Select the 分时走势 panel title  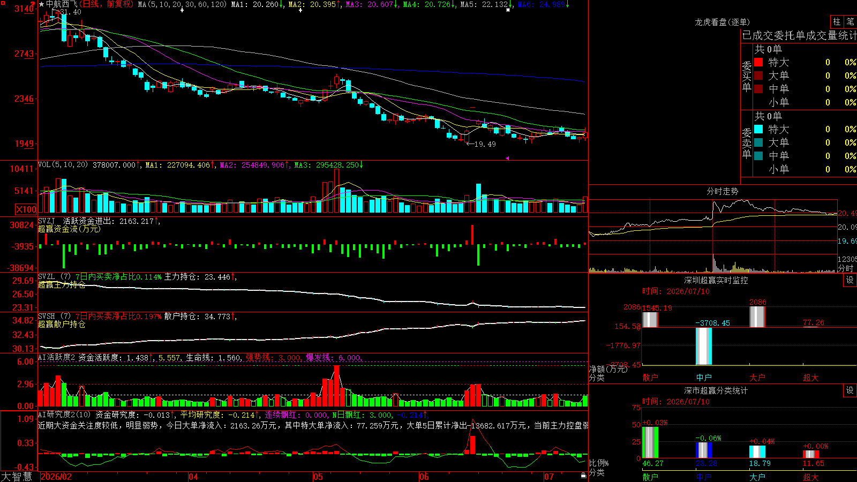coord(722,191)
